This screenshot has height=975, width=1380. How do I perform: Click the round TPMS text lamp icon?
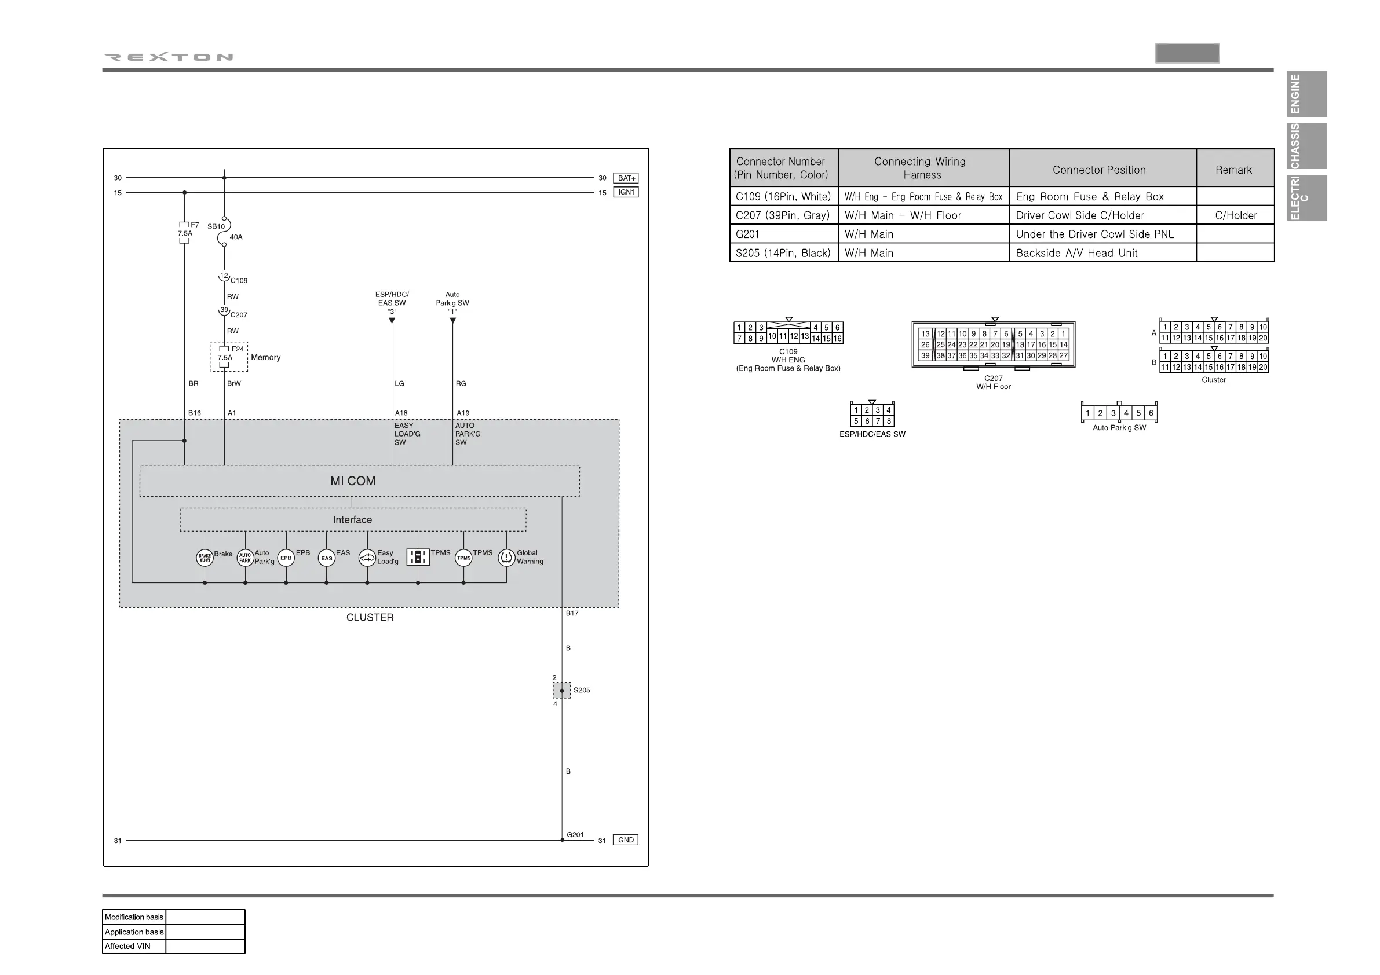(x=463, y=558)
